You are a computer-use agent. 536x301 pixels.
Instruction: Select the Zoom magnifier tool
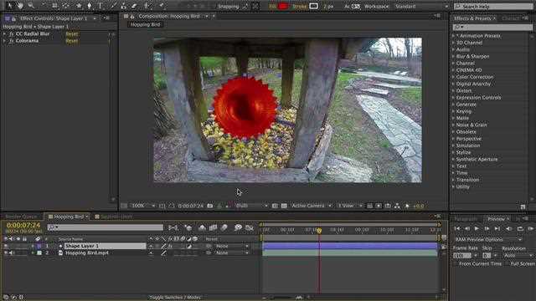31,6
